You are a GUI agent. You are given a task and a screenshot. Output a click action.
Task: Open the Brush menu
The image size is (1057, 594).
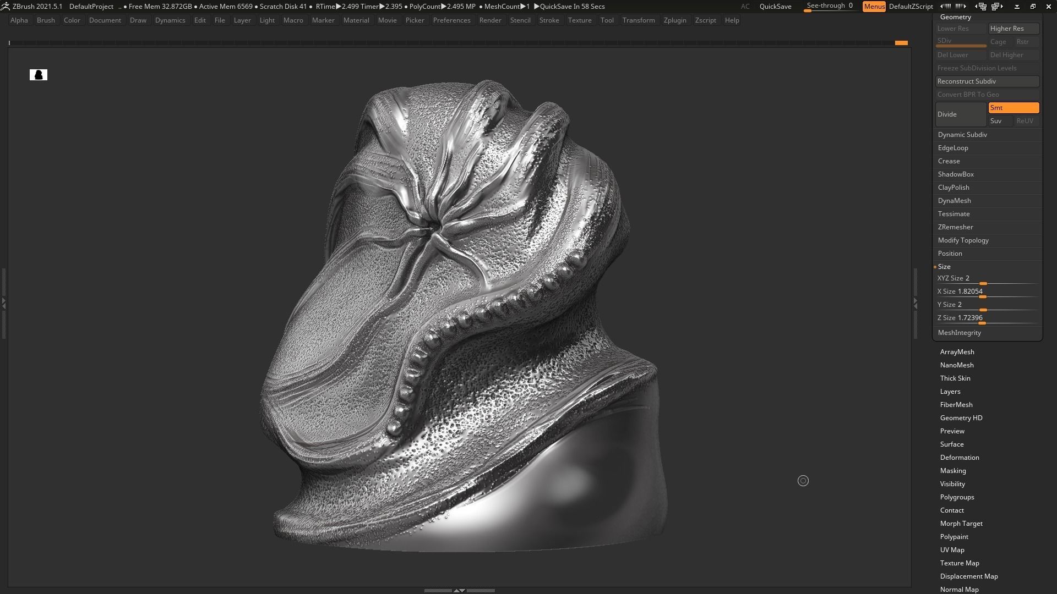pos(46,20)
